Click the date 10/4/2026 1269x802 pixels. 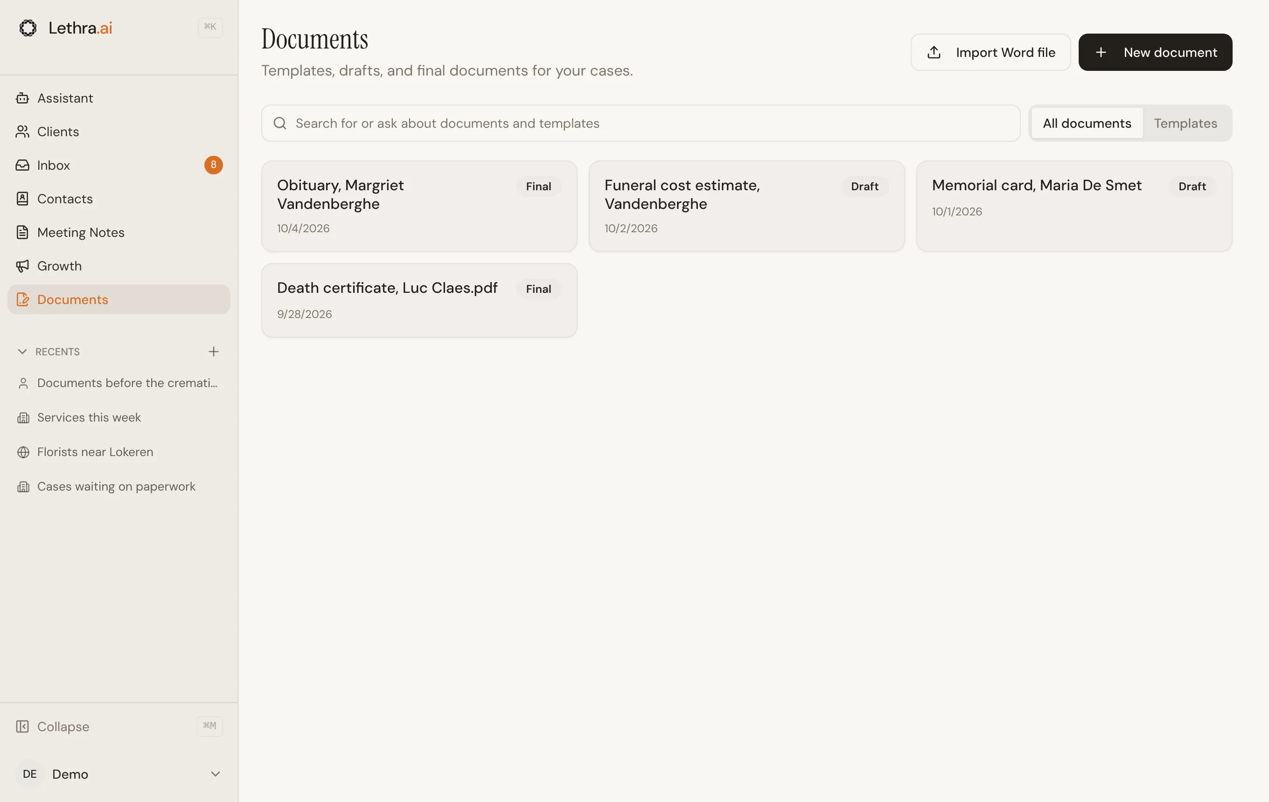pyautogui.click(x=303, y=228)
